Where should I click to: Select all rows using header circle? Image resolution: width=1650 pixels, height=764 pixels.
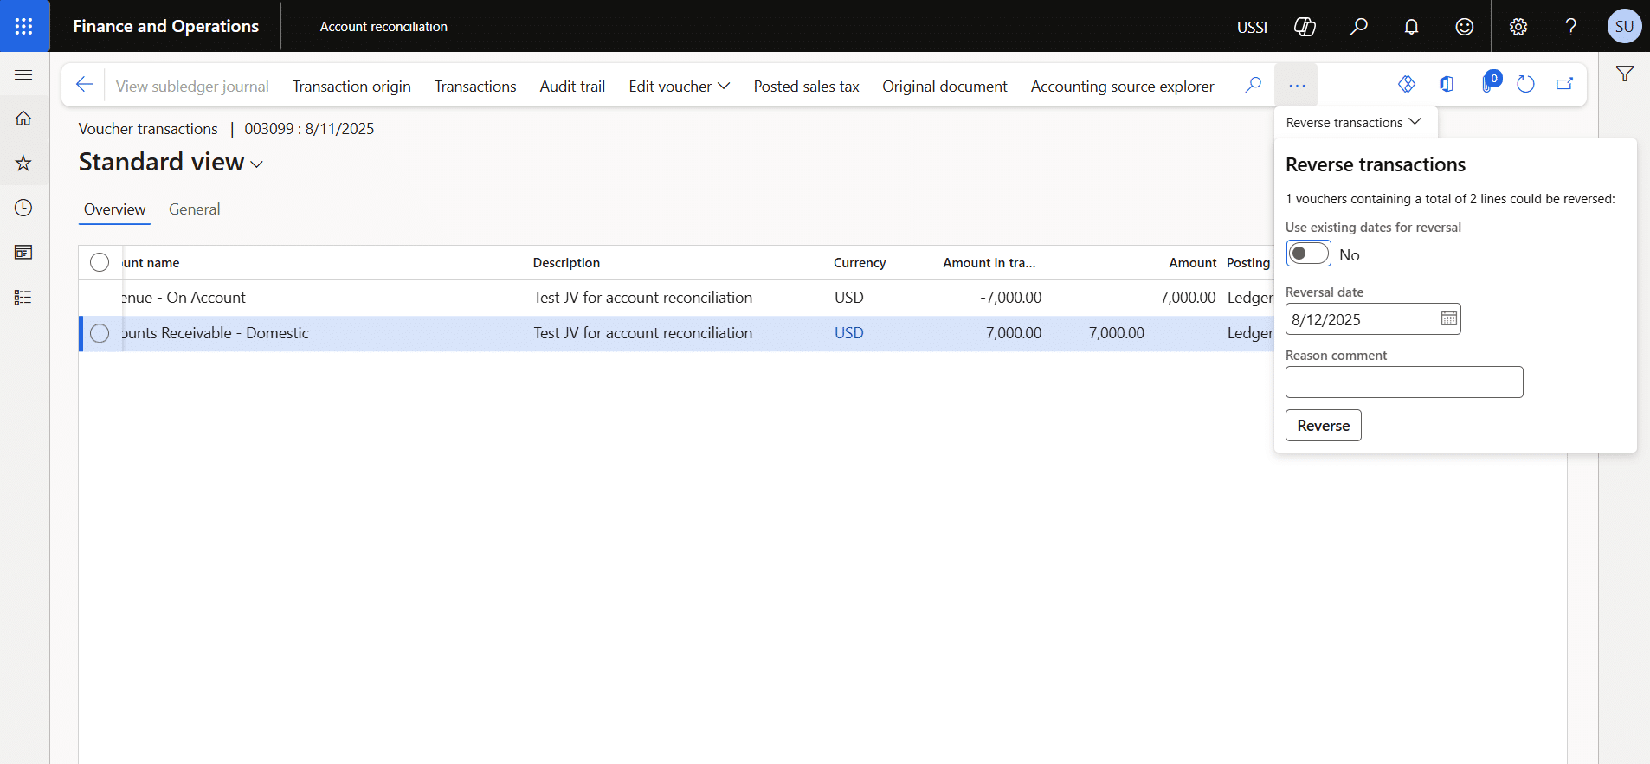100,262
